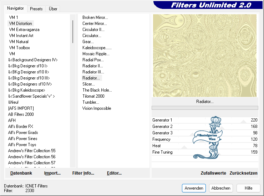Viewport: 264px width, 196px height.
Task: Choose the Kaleidoscope filter
Action: coord(97,48)
